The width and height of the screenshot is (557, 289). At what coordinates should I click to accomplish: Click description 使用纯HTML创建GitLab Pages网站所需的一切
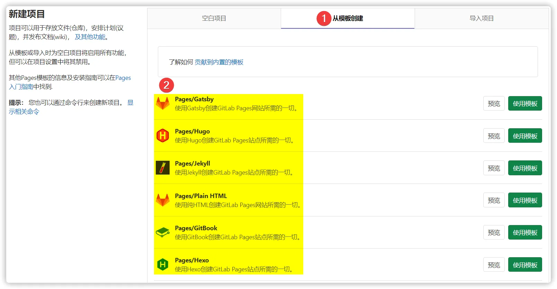tap(238, 205)
